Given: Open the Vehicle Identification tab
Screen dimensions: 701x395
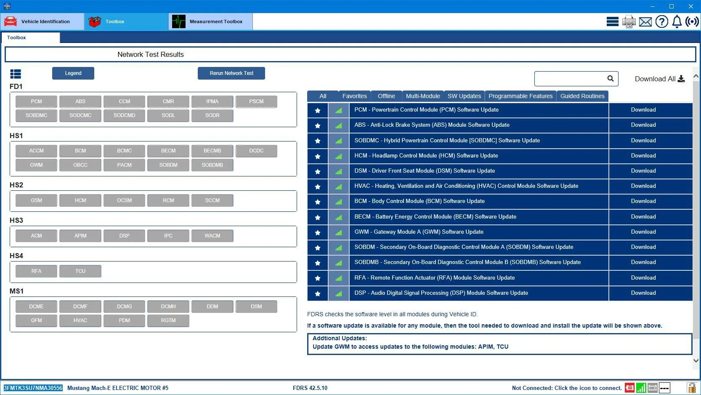Looking at the screenshot, I should (42, 21).
